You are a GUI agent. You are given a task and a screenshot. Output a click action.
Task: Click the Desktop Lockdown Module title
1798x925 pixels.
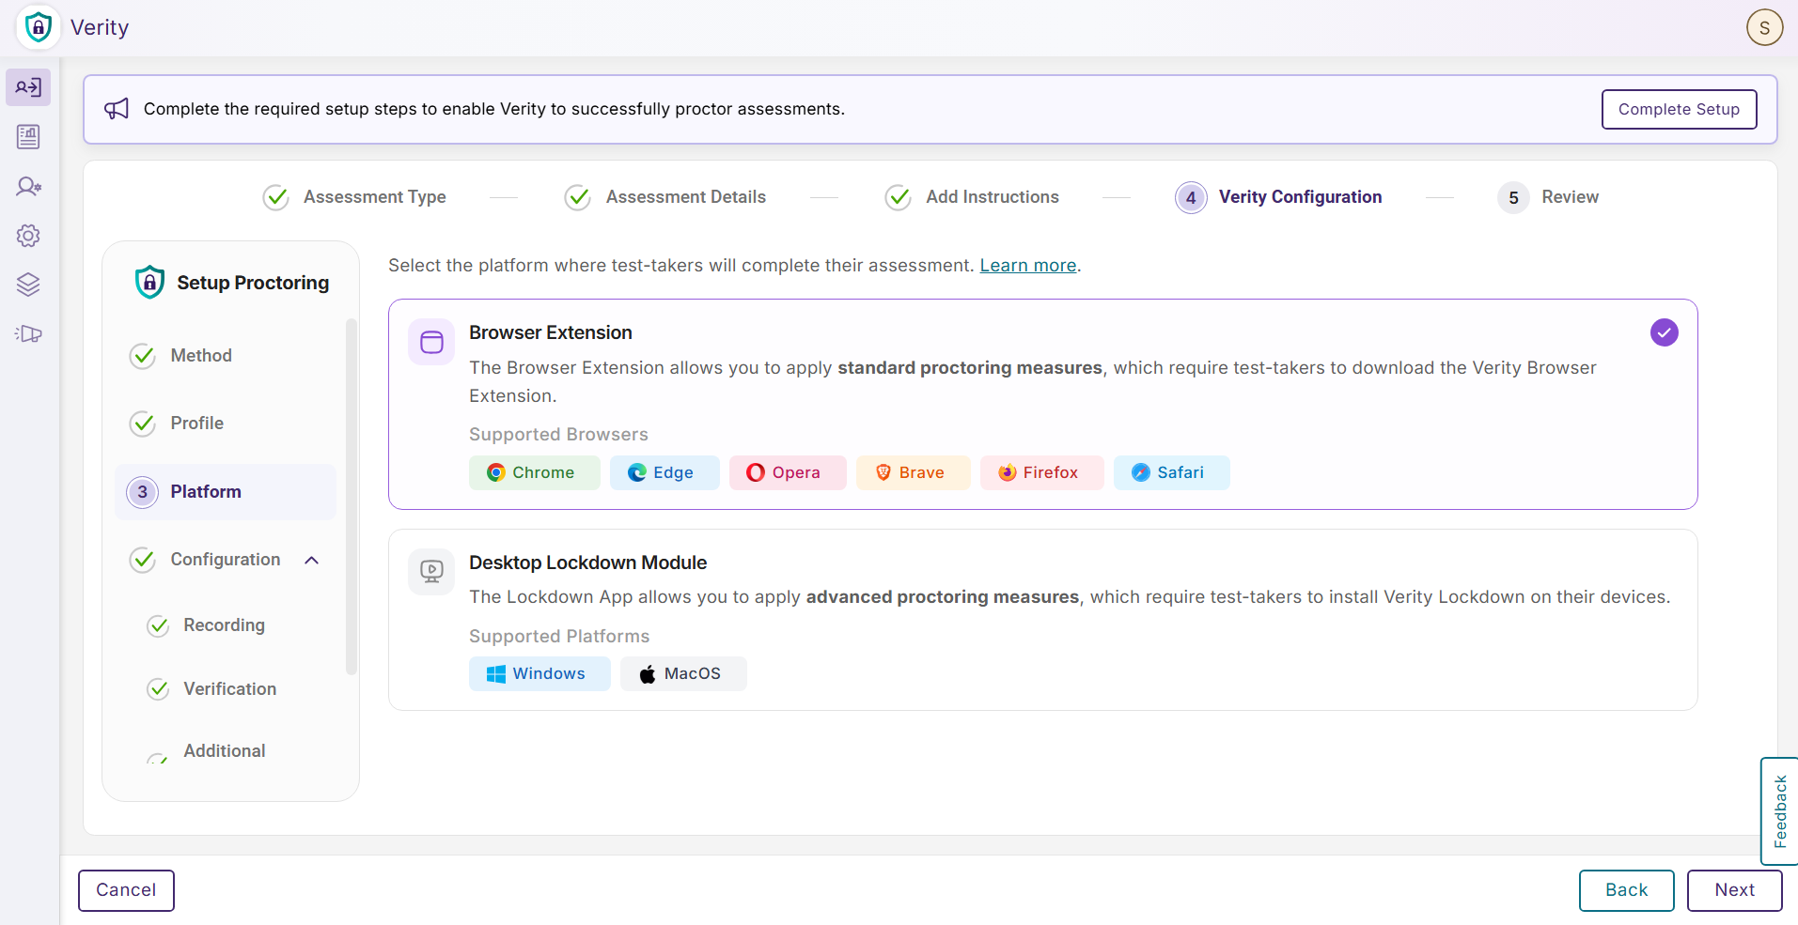click(x=587, y=563)
